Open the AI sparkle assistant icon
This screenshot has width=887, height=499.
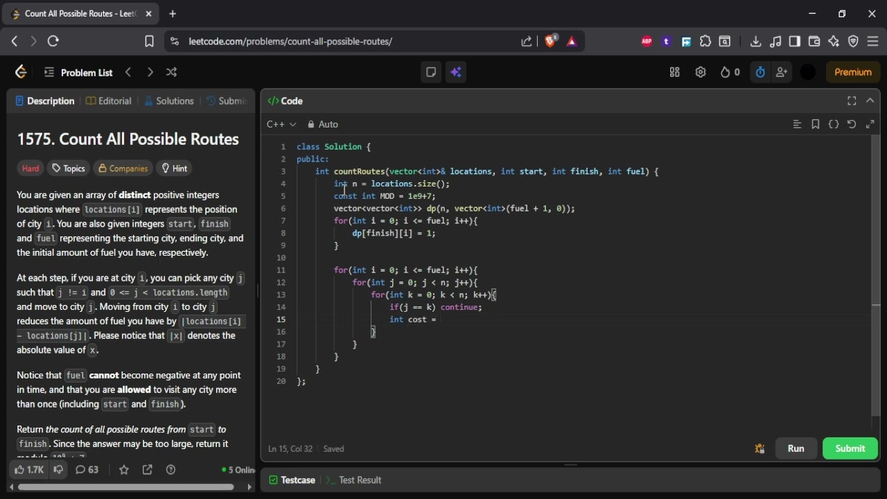click(x=455, y=72)
